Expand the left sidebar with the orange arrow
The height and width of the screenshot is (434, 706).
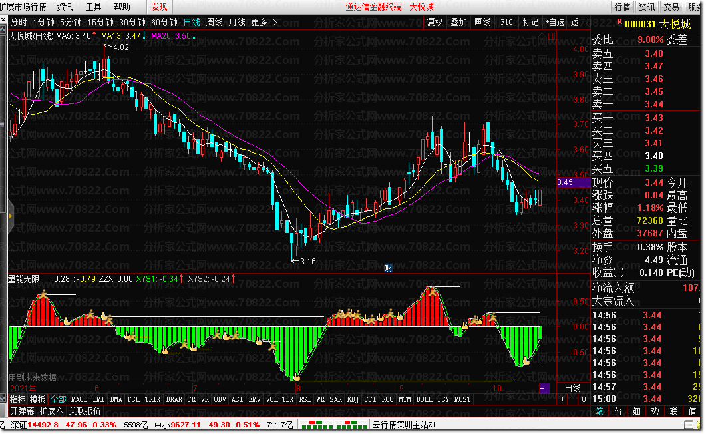10,216
